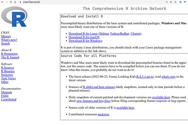Screen dimensions: 188x125
Task: Click the Documentation sidebar heading
Action: tap(11, 89)
